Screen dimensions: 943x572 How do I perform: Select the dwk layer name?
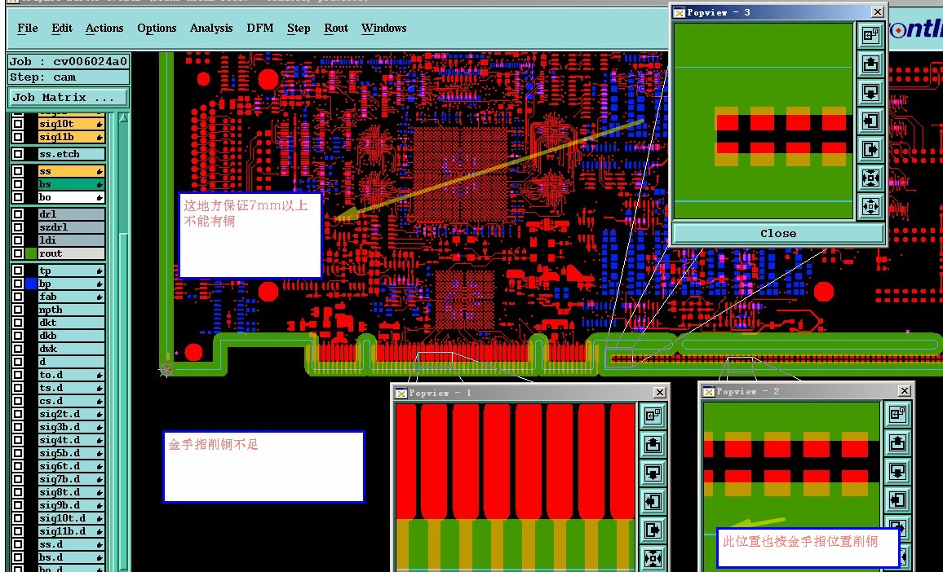pyautogui.click(x=72, y=349)
